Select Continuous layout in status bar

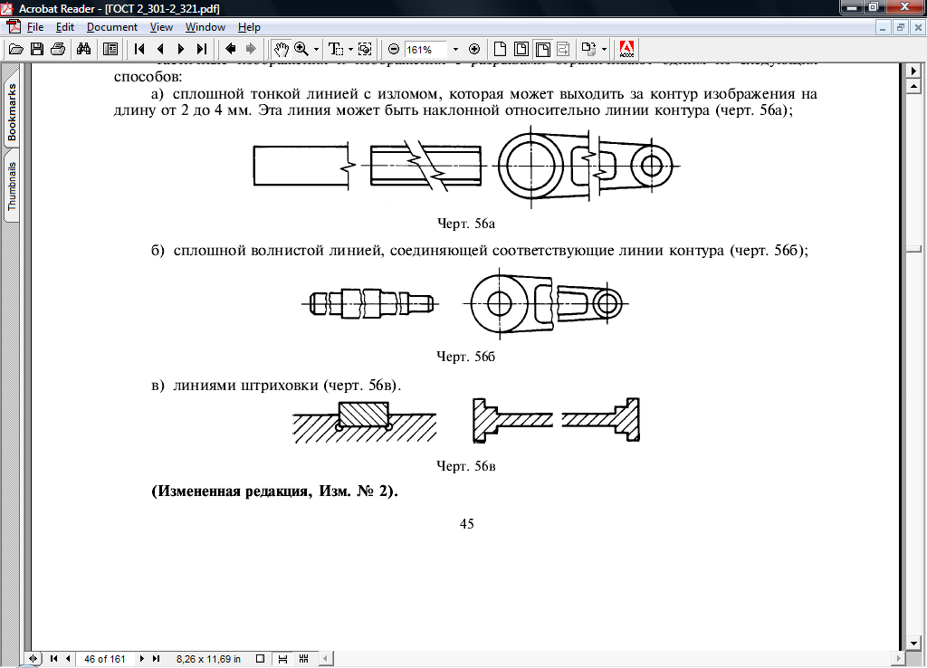point(282,659)
